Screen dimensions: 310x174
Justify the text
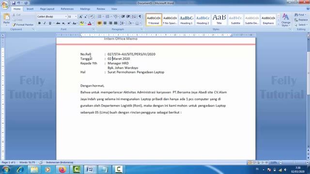(116, 23)
